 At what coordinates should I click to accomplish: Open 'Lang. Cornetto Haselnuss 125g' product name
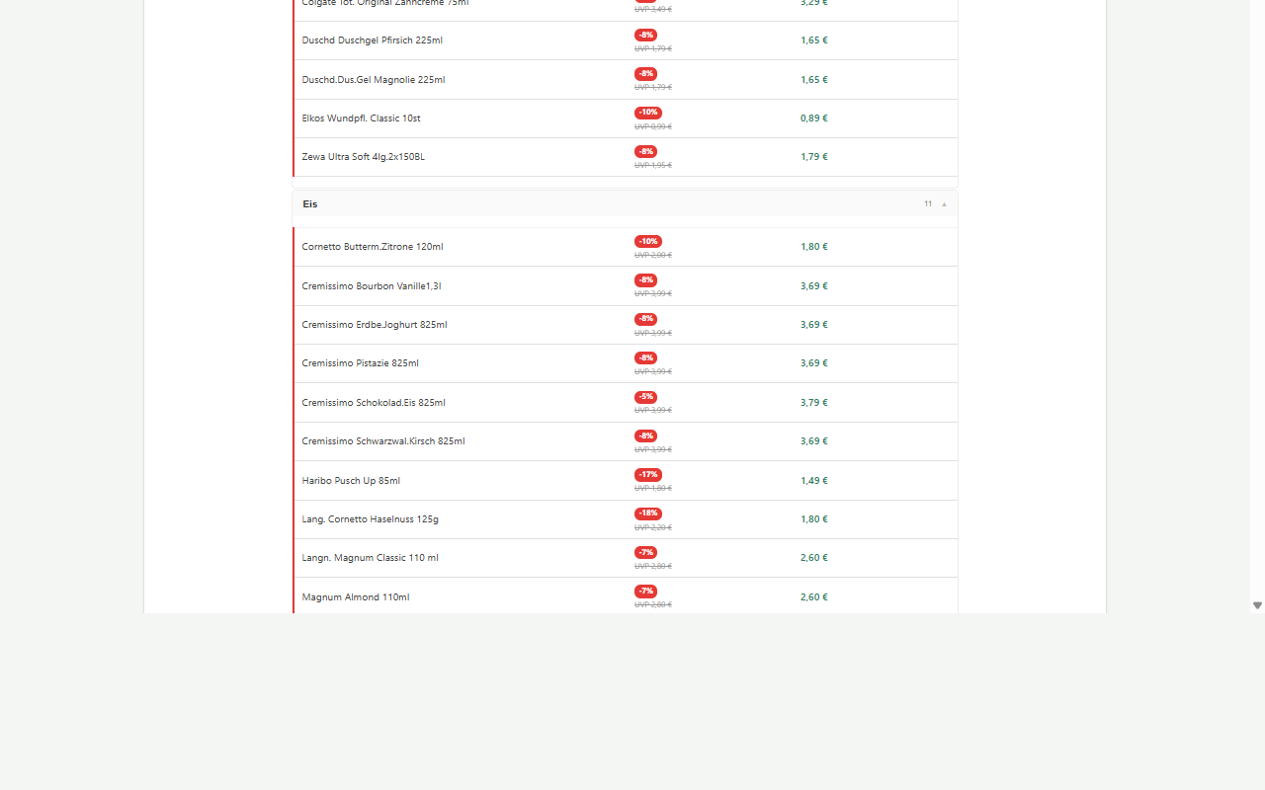pyautogui.click(x=371, y=519)
